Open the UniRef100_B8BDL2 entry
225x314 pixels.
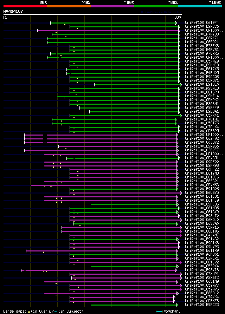point(202,293)
